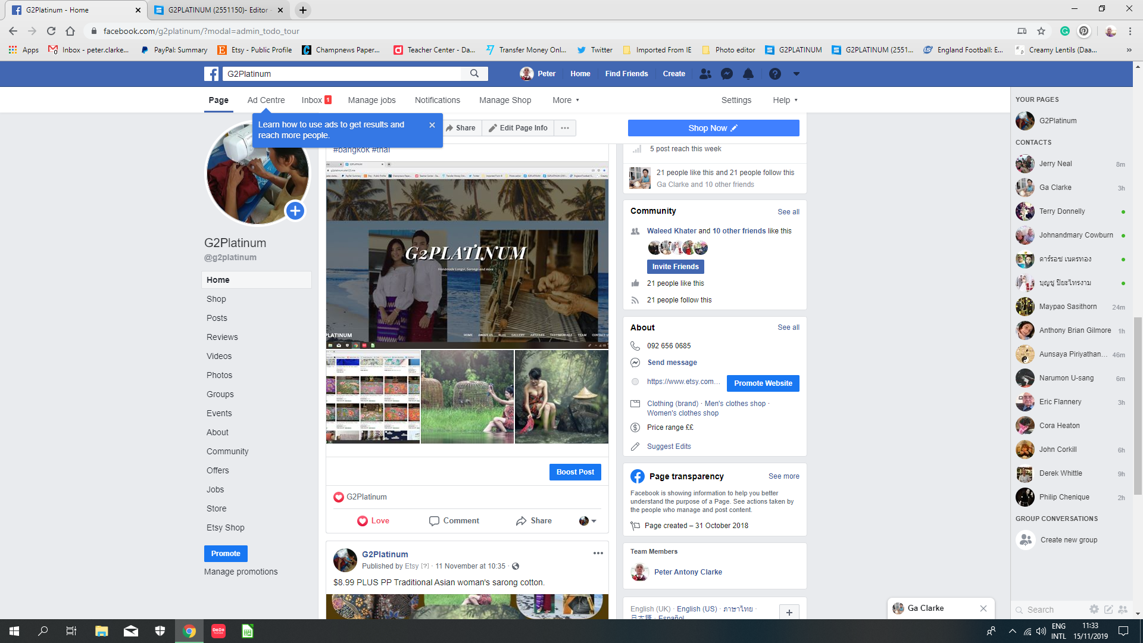This screenshot has height=643, width=1143.
Task: Open the Inbox tab
Action: [316, 100]
